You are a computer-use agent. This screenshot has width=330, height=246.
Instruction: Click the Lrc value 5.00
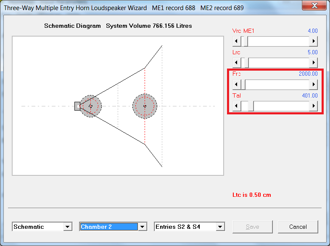[x=312, y=52]
